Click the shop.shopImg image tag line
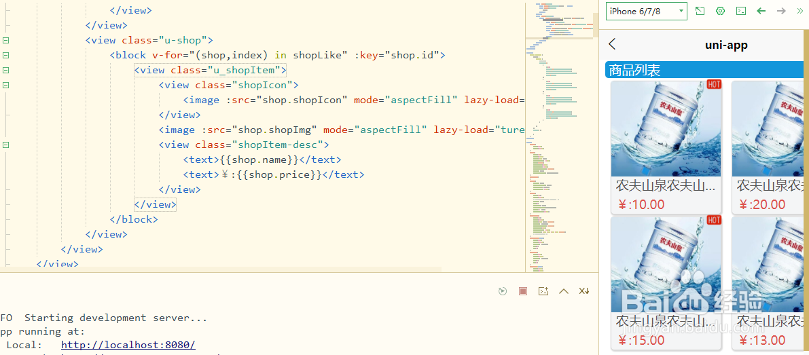The height and width of the screenshot is (355, 809). pyautogui.click(x=342, y=130)
